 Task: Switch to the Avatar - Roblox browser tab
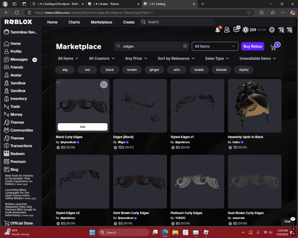(113, 4)
